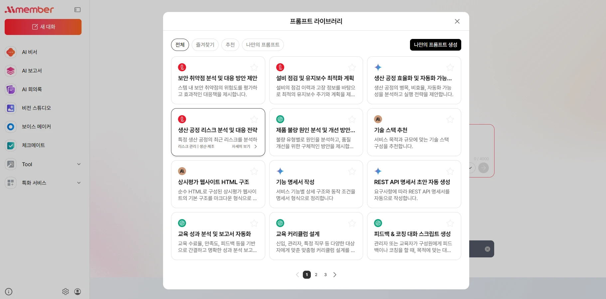
Task: Switch to the 나만의 프롬프트 tab
Action: (x=263, y=45)
